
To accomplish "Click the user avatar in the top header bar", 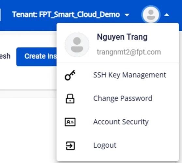I will pyautogui.click(x=151, y=15).
